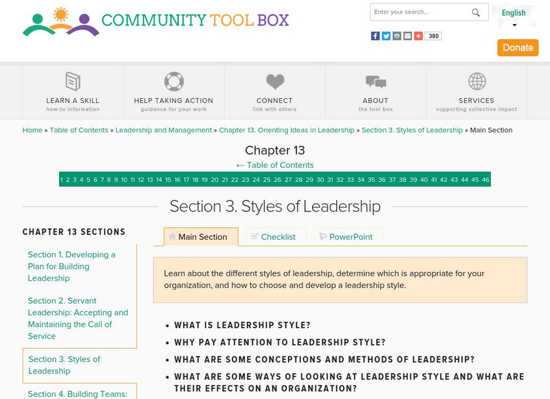Viewport: 550px width, 399px height.
Task: Run a search with the magnifying glass icon
Action: pos(475,12)
